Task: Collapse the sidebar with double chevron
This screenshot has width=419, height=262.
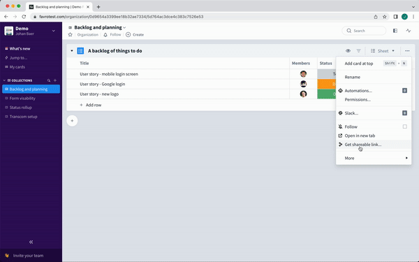Action: pyautogui.click(x=31, y=242)
